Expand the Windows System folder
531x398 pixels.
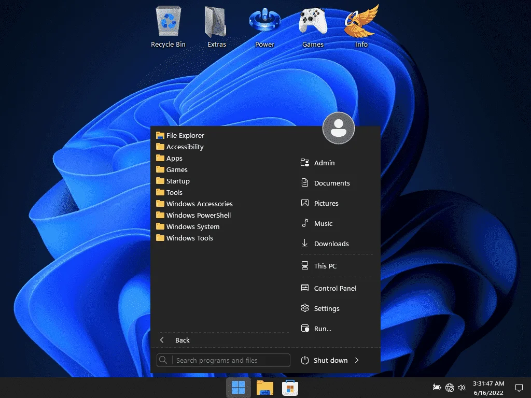[188, 226]
